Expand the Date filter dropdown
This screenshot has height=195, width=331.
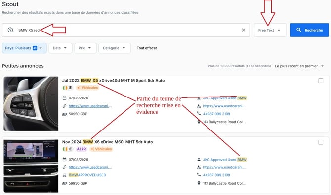click(60, 48)
